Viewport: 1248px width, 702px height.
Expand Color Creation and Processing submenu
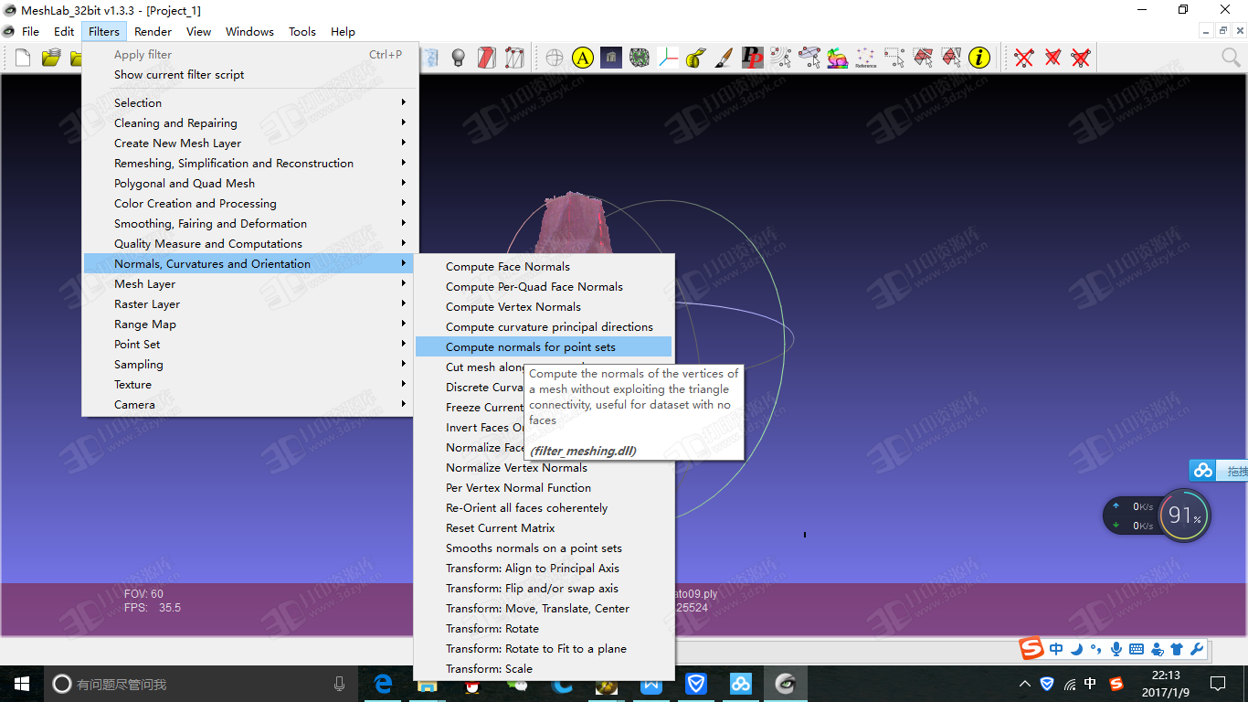(249, 204)
